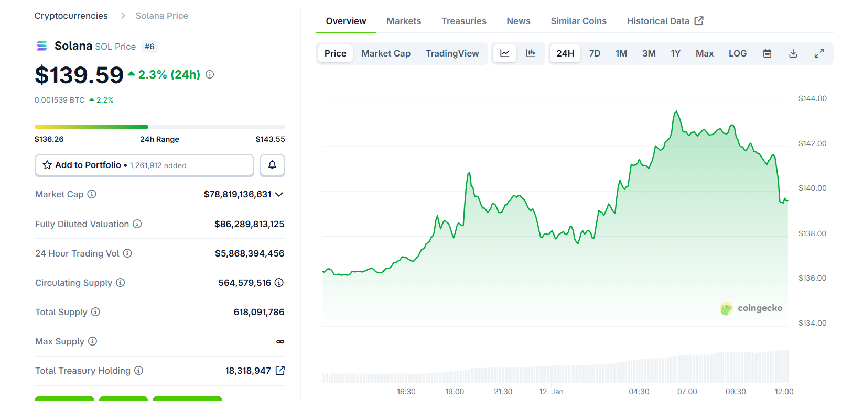Show Circulating Supply breakdown details
Viewport: 842px width, 401px height.
pos(279,283)
